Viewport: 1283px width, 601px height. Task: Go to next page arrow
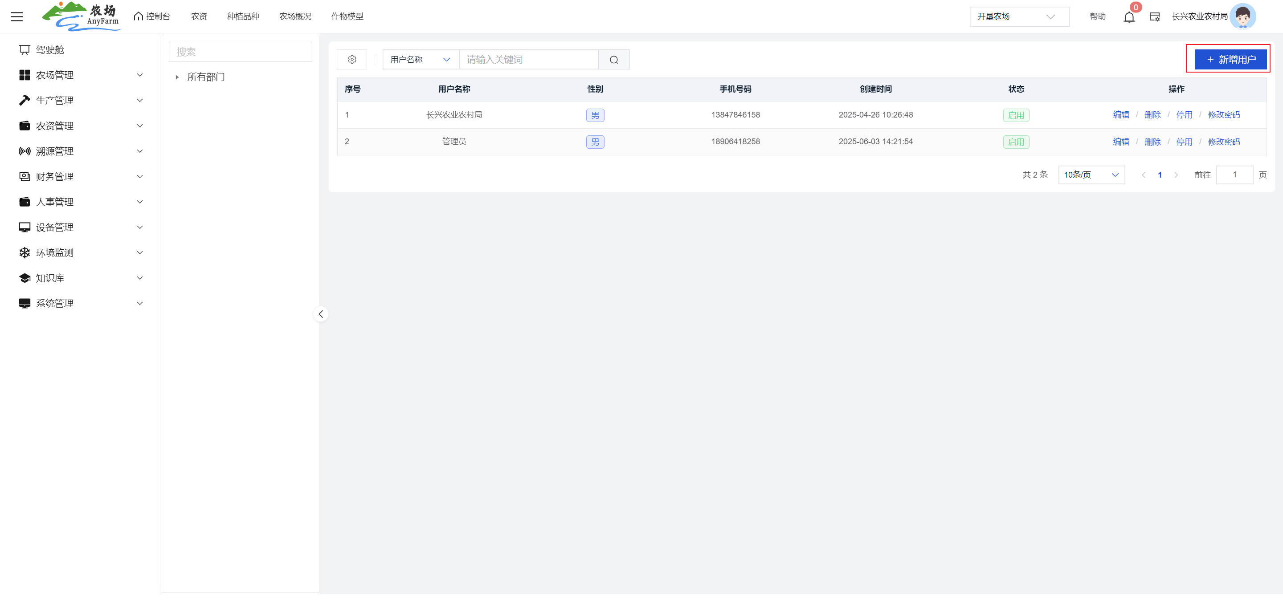1176,175
